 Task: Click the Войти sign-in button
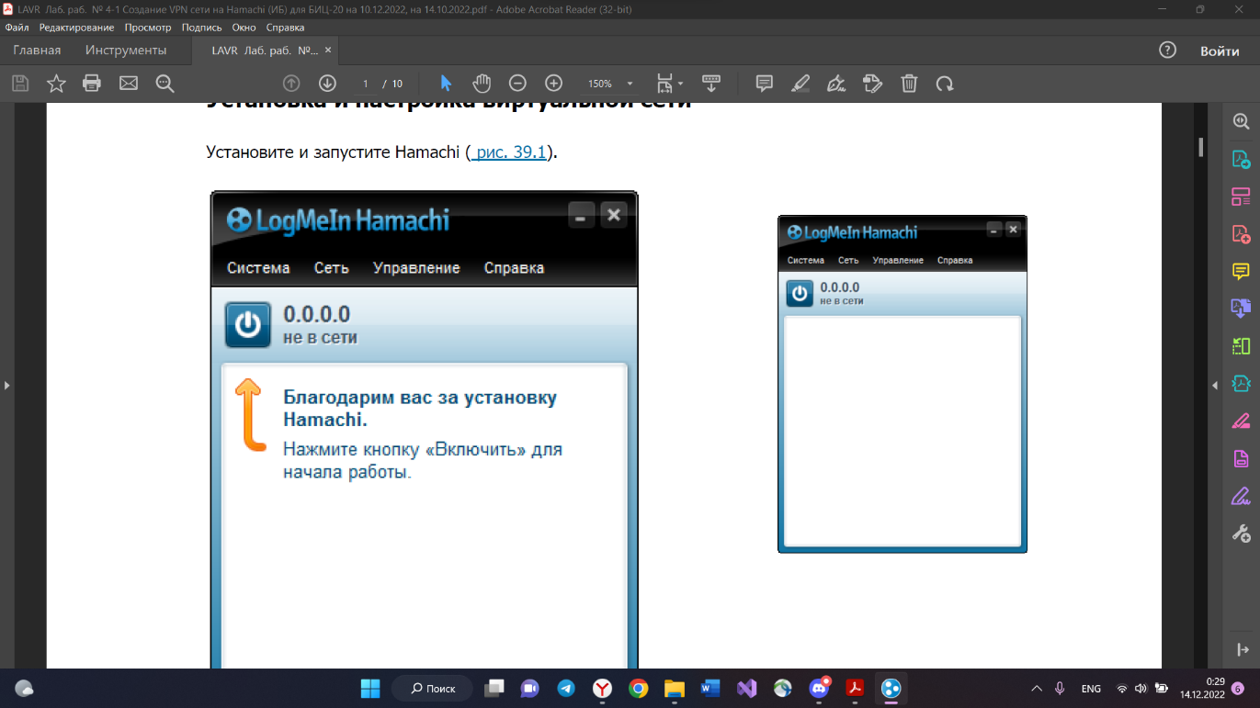click(x=1220, y=51)
